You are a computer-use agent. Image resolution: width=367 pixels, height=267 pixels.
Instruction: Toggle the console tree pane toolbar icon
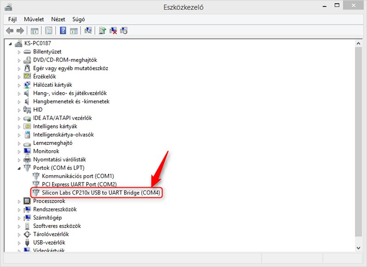(35, 30)
